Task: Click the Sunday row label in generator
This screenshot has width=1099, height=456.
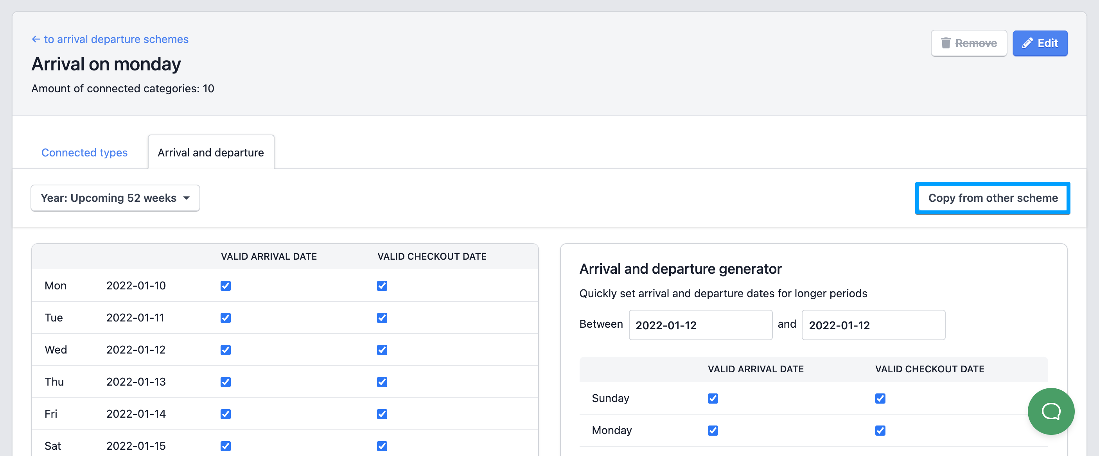Action: coord(611,399)
